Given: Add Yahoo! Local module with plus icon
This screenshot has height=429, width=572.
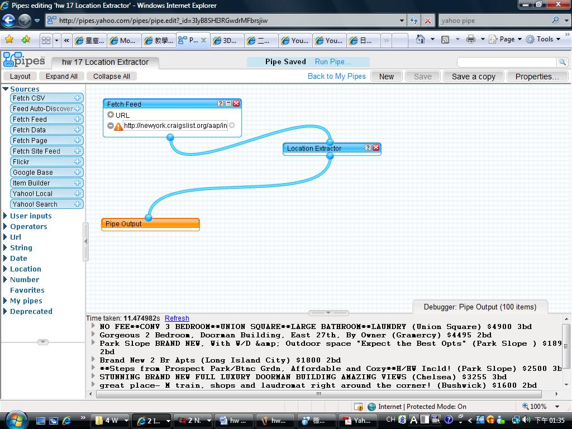Looking at the screenshot, I should coord(77,193).
